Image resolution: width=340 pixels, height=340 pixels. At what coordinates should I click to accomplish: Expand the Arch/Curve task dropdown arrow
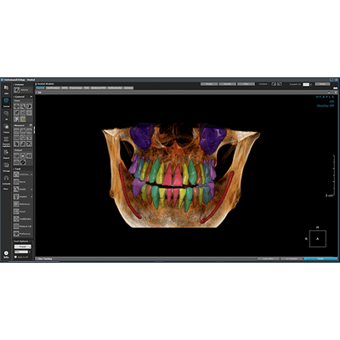point(31,174)
